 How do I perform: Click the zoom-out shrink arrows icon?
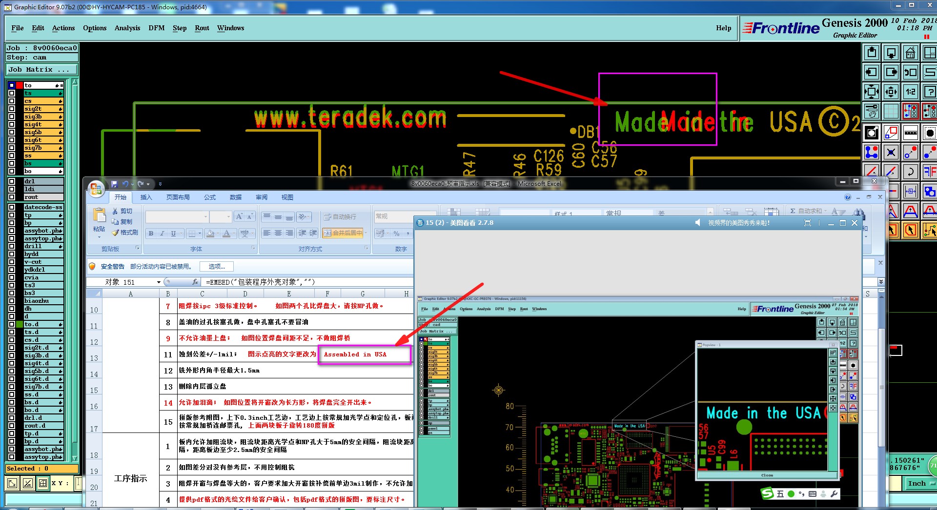[x=891, y=91]
